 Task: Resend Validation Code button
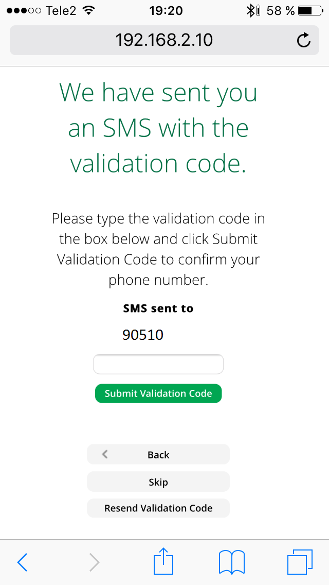pyautogui.click(x=158, y=508)
